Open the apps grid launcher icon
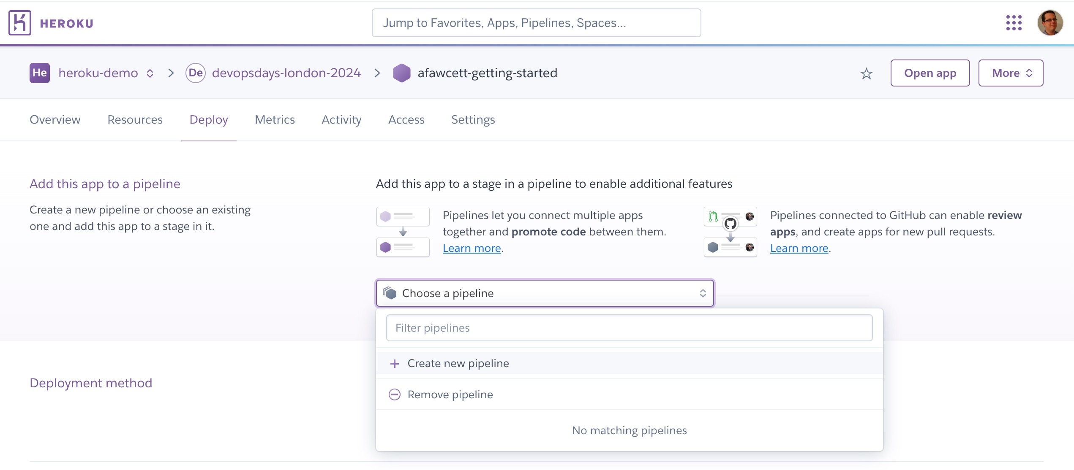This screenshot has height=470, width=1074. [1014, 23]
